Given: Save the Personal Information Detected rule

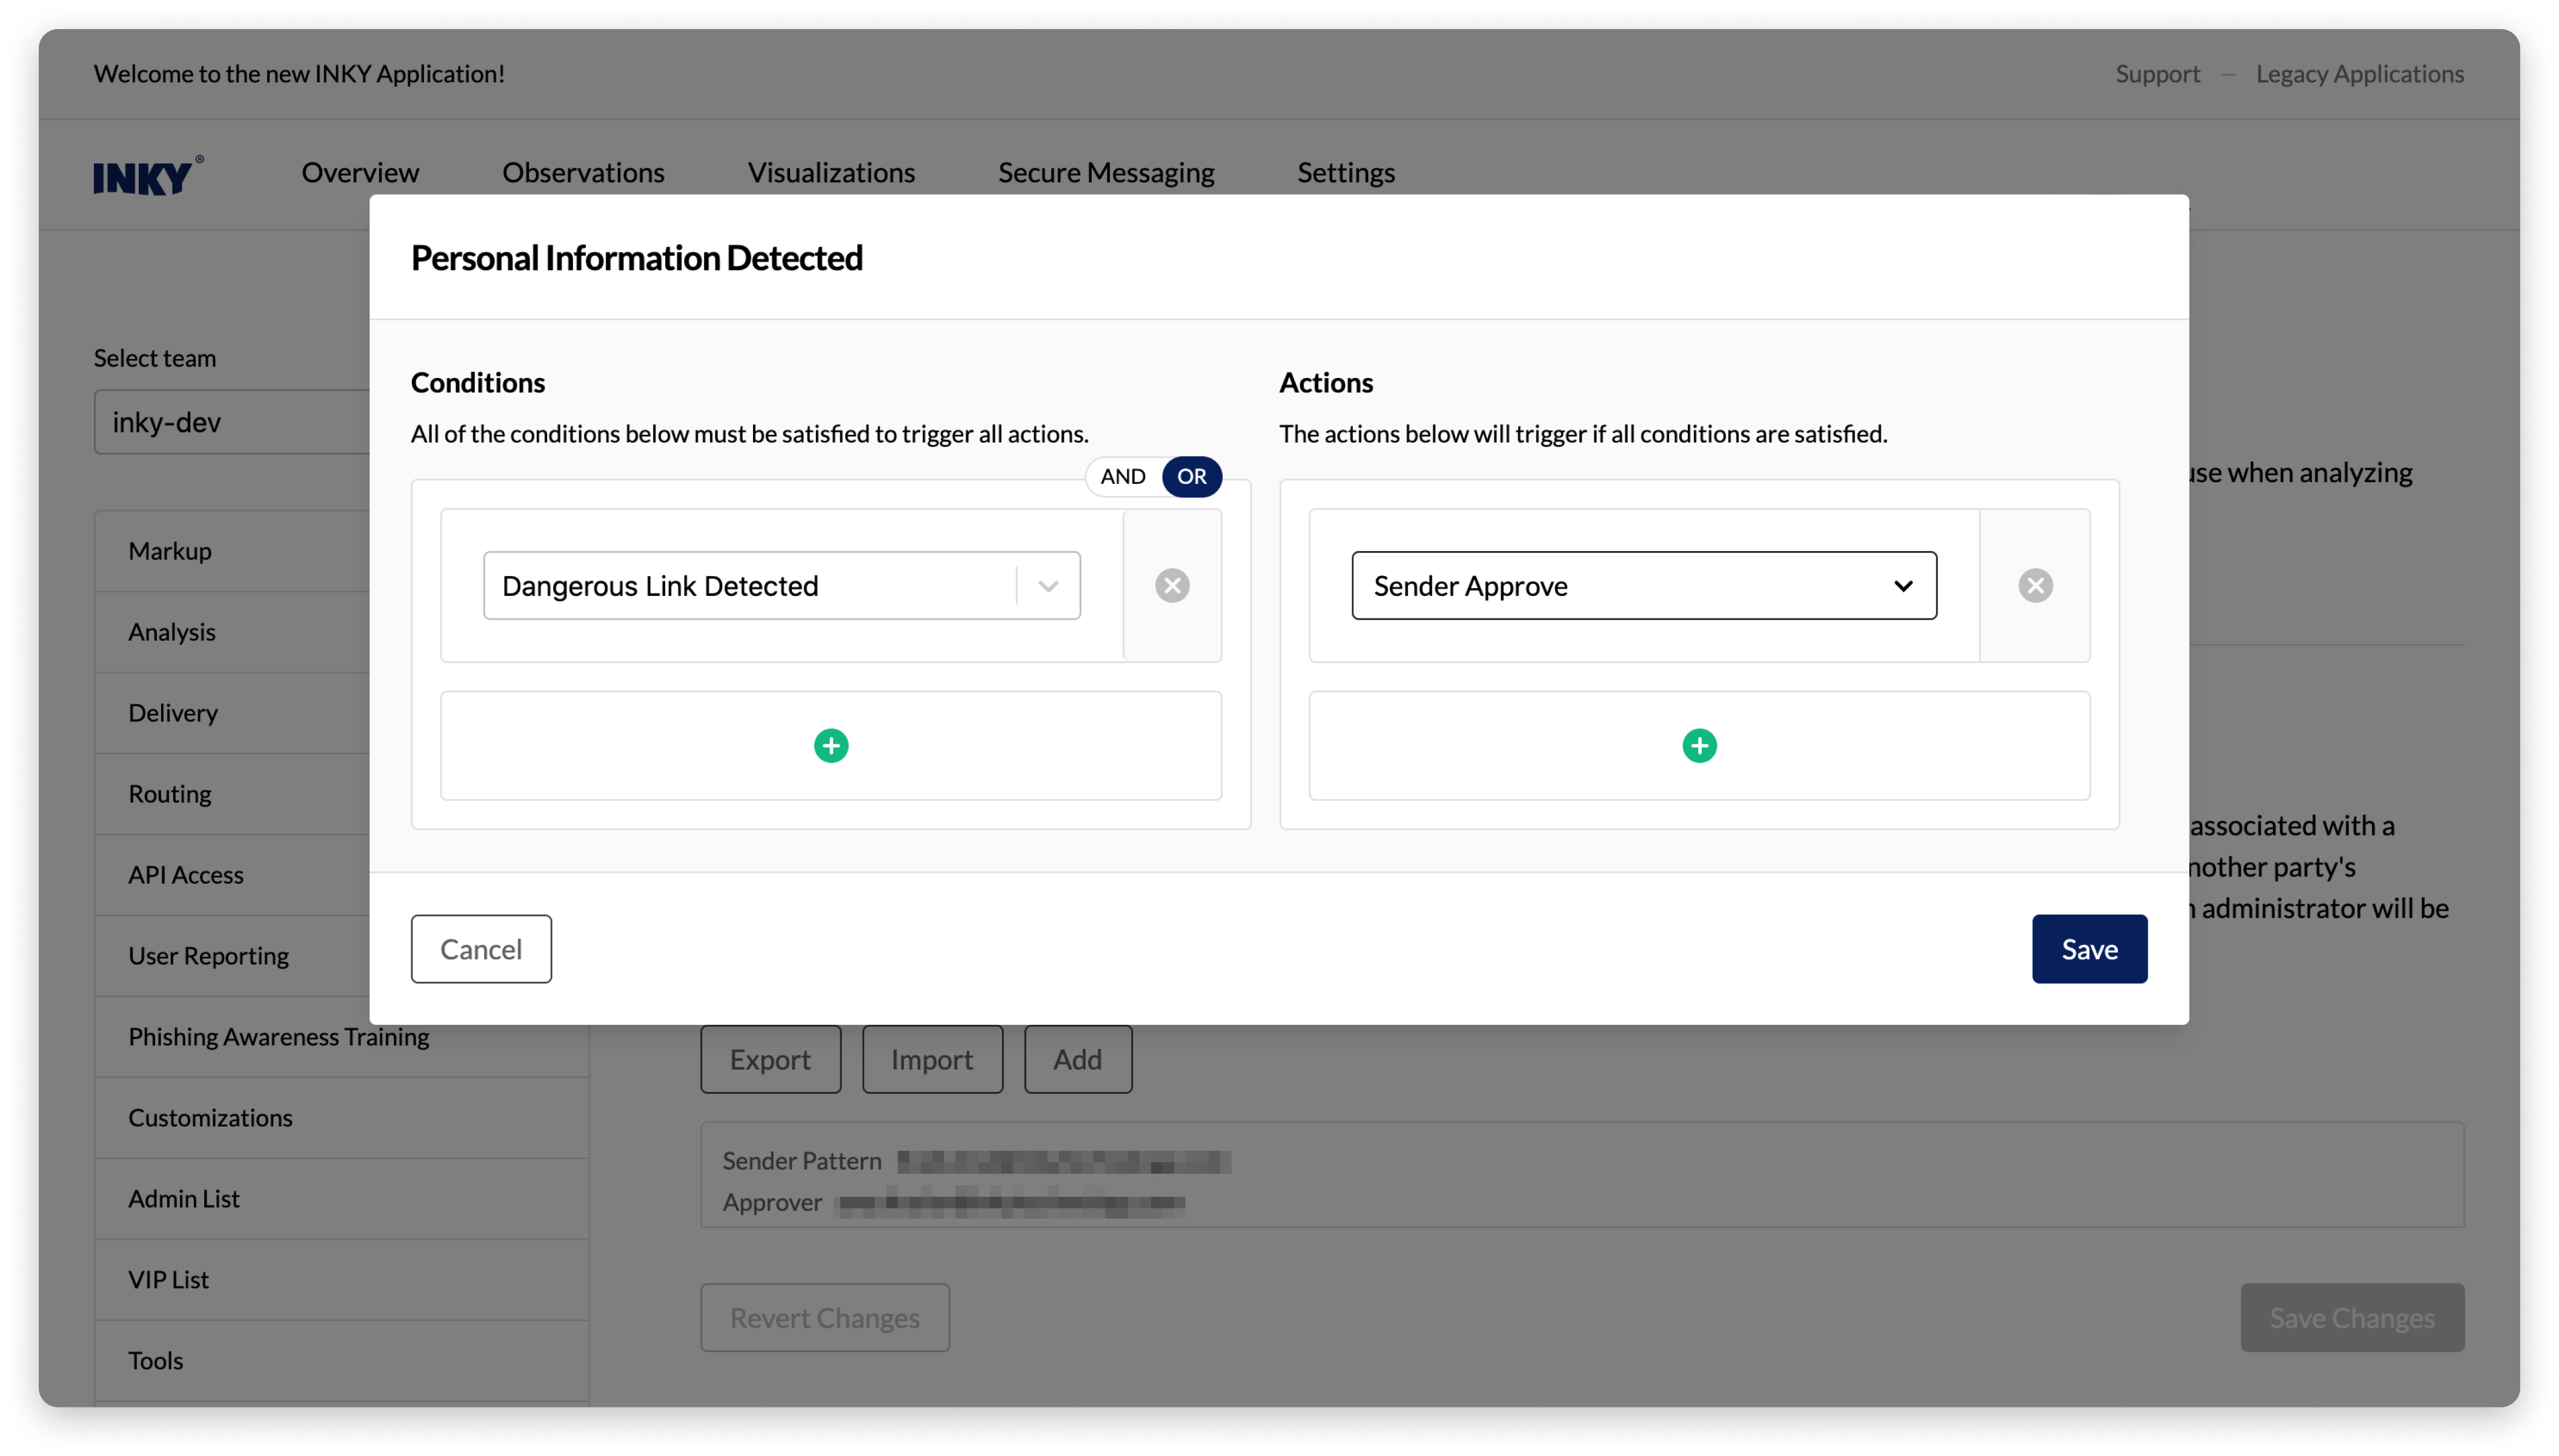Looking at the screenshot, I should pos(2089,948).
